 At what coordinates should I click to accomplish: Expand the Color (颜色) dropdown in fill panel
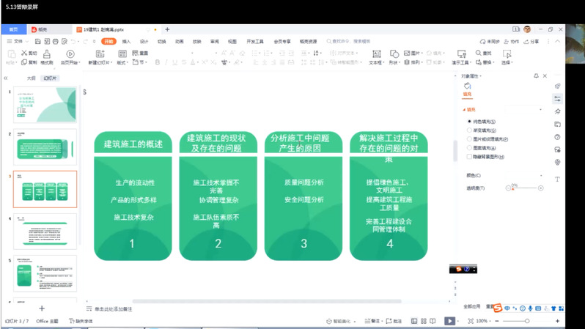point(541,176)
